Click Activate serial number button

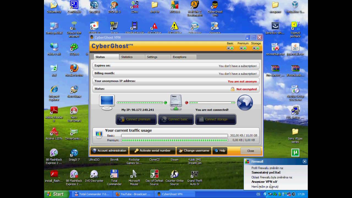(x=152, y=151)
